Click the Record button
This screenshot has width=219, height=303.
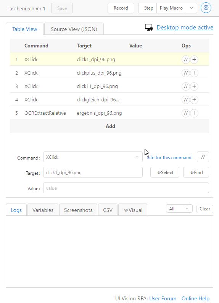[121, 8]
